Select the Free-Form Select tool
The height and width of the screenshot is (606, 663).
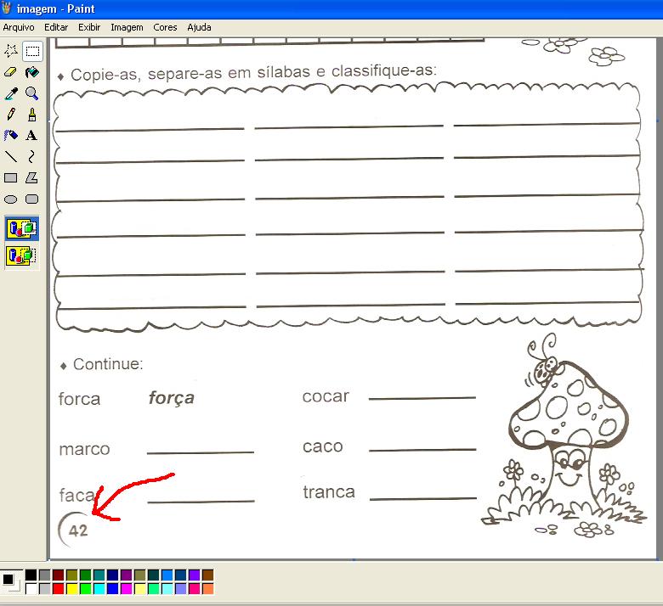pos(10,51)
